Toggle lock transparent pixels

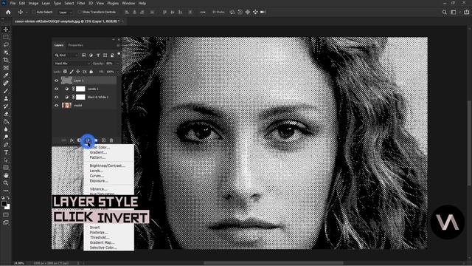click(x=65, y=72)
